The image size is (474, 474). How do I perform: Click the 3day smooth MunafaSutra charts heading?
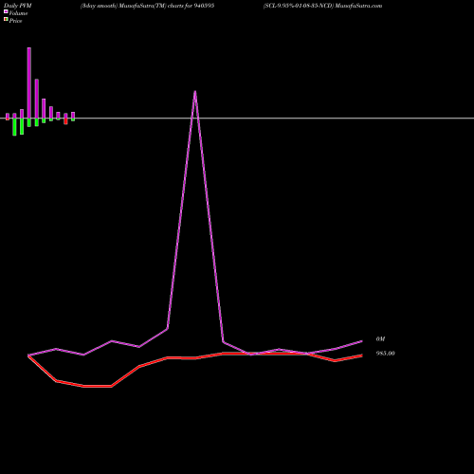pyautogui.click(x=147, y=6)
